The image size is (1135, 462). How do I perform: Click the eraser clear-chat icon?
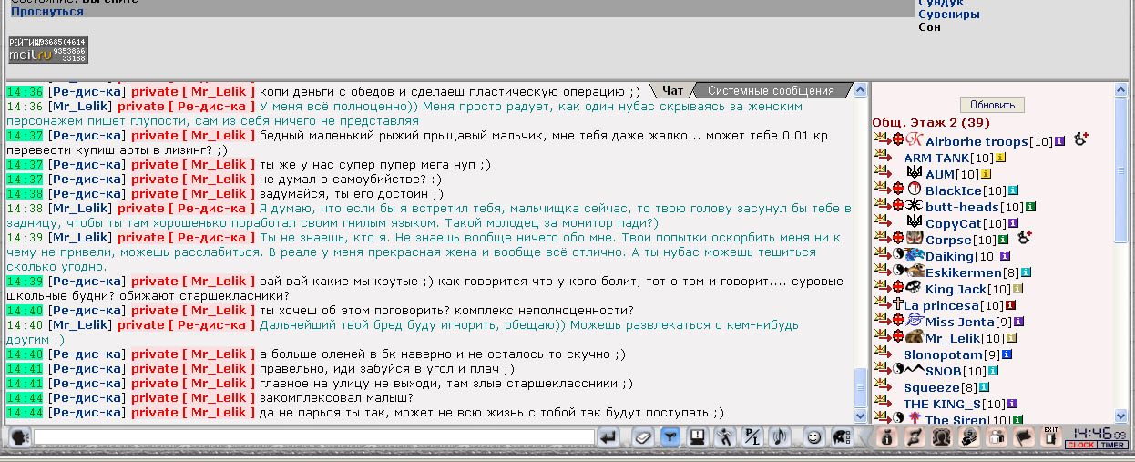click(642, 437)
